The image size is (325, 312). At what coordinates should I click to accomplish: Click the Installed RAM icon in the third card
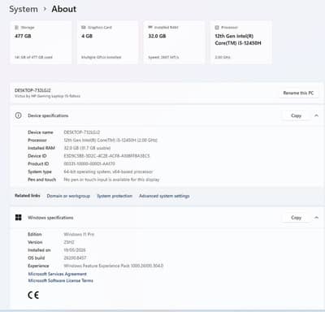coord(150,28)
